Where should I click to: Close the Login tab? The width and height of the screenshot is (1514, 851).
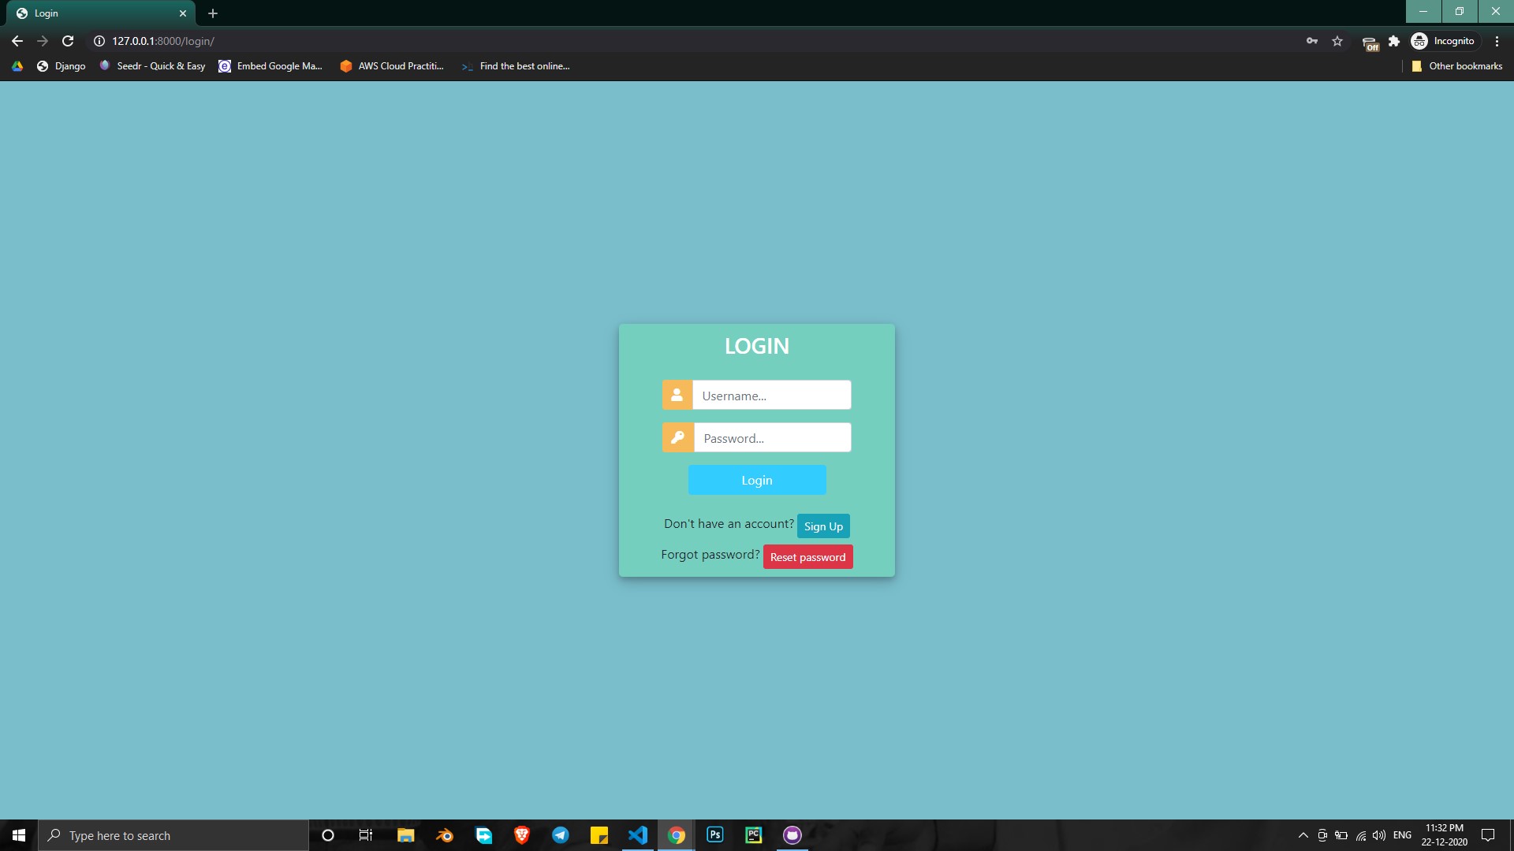(183, 13)
